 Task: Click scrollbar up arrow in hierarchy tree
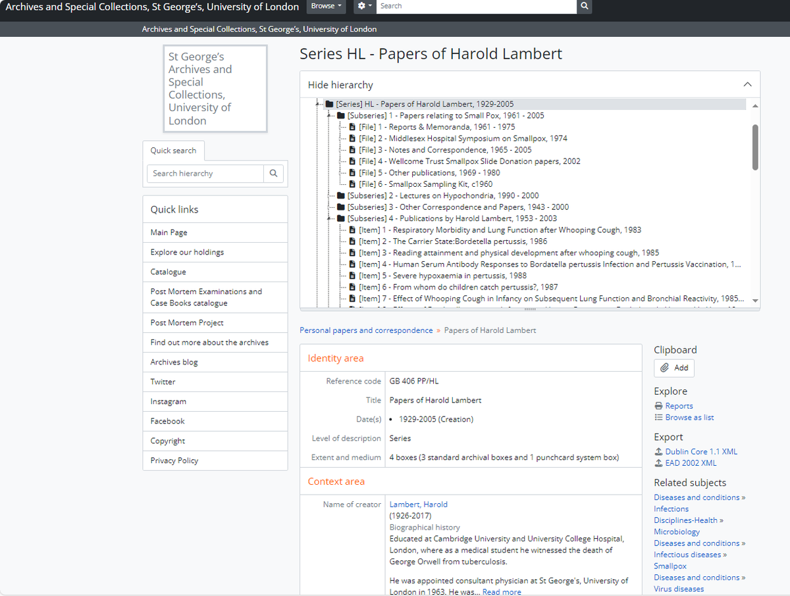pyautogui.click(x=755, y=105)
